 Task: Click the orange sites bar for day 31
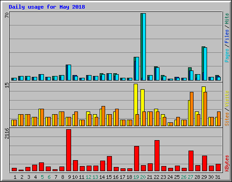[219, 119]
